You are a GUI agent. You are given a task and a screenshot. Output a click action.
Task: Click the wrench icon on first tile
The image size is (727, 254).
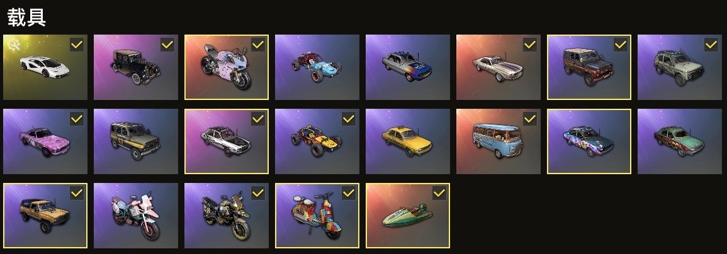13,45
